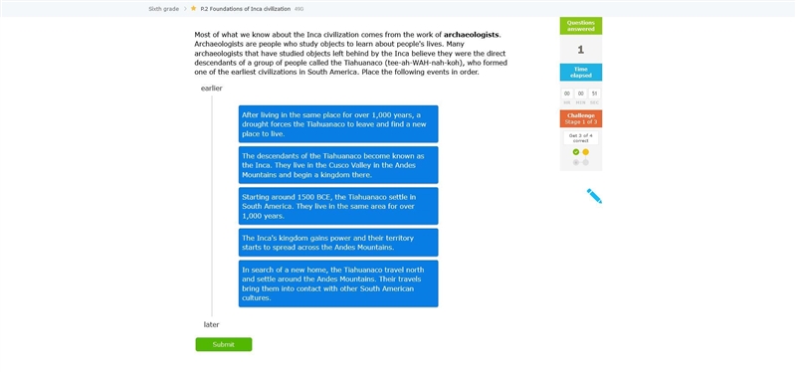Click the gold star icon beside P.2
Viewport: 796px width, 372px height.
[193, 9]
